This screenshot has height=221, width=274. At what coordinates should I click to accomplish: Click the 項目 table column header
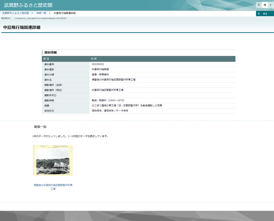(x=46, y=59)
